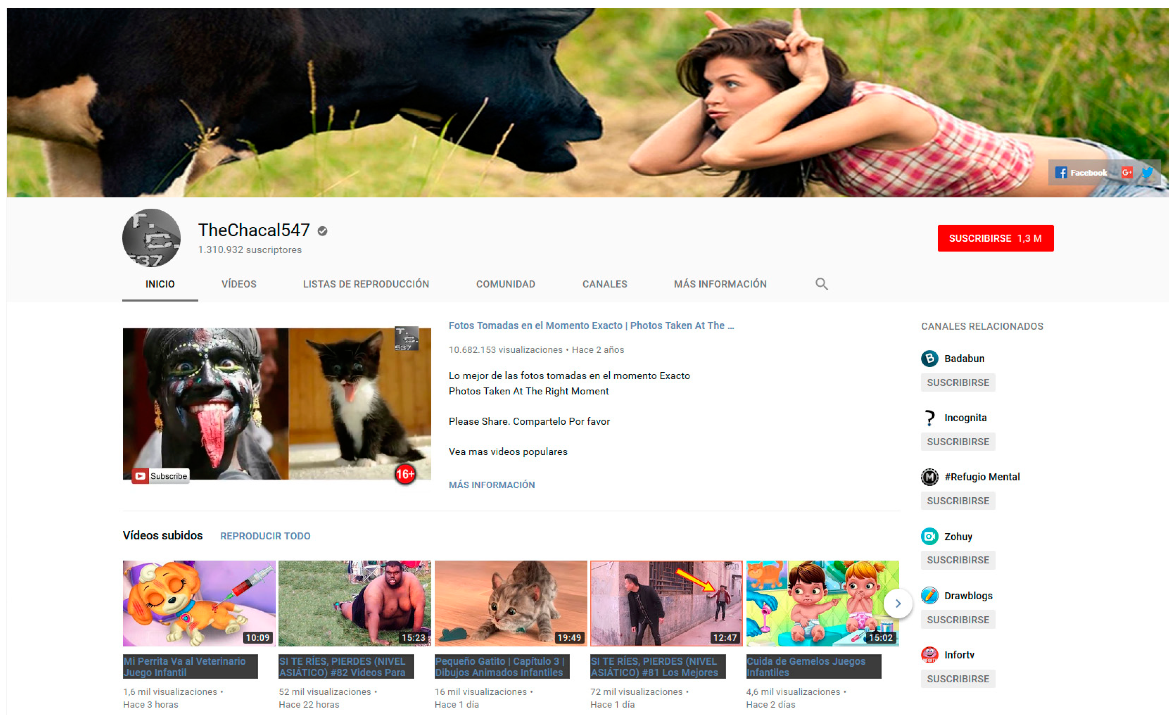Open the Pequeño Gatito video thumbnail
The image size is (1176, 715).
click(511, 603)
